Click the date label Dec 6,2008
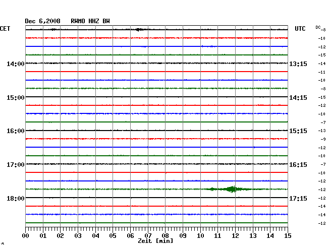The width and height of the screenshot is (328, 249). (x=42, y=21)
